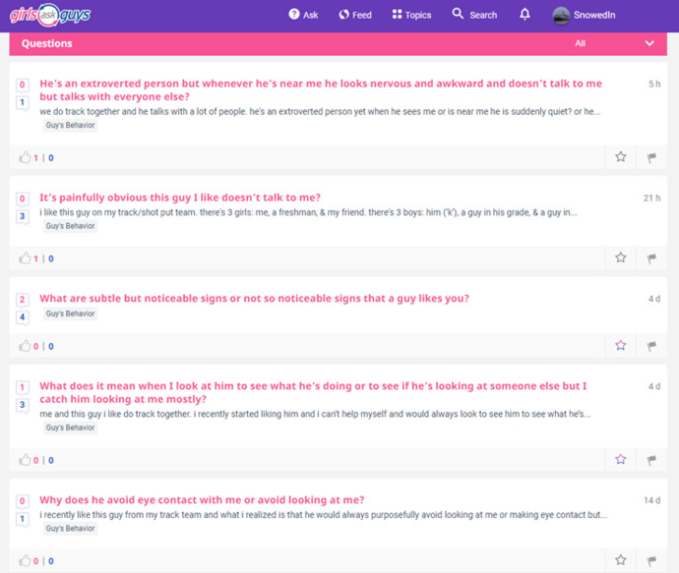Viewport: 679px width, 573px height.
Task: Toggle favorite star on extroverted person question
Action: [x=621, y=156]
